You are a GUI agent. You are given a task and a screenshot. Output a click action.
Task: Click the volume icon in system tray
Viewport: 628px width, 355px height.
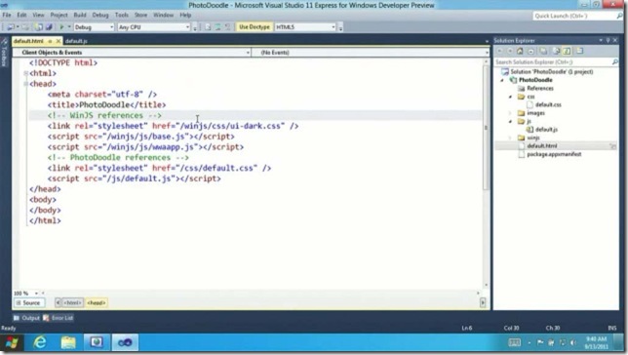pyautogui.click(x=573, y=342)
